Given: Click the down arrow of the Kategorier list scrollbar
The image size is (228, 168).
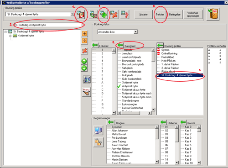Looking at the screenshot, I should [153, 109].
